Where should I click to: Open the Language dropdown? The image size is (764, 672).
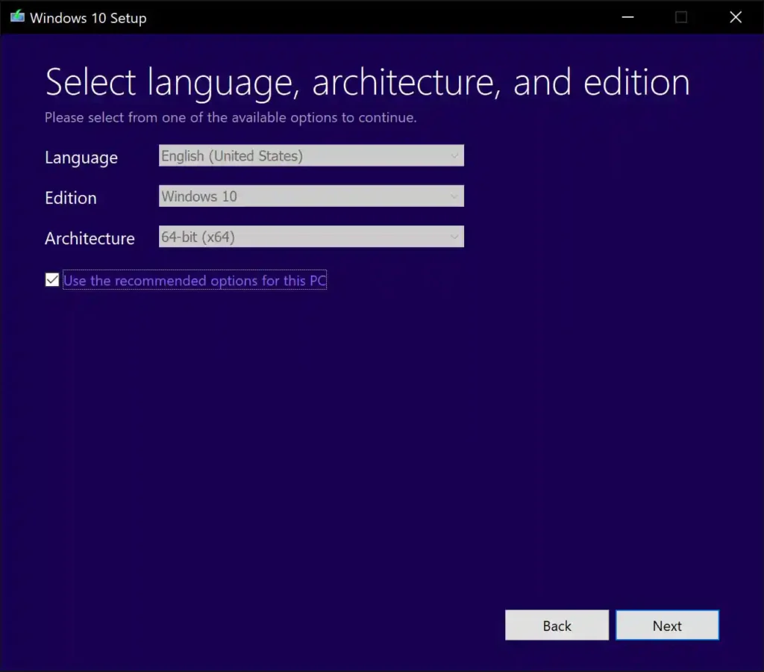tap(311, 155)
